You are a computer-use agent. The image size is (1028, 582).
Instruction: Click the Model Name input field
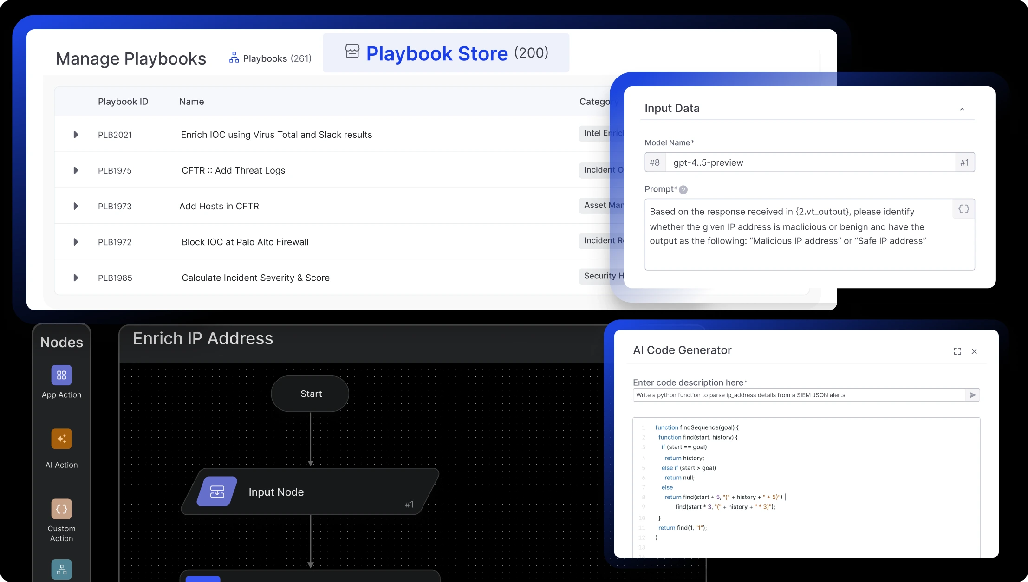pyautogui.click(x=809, y=162)
